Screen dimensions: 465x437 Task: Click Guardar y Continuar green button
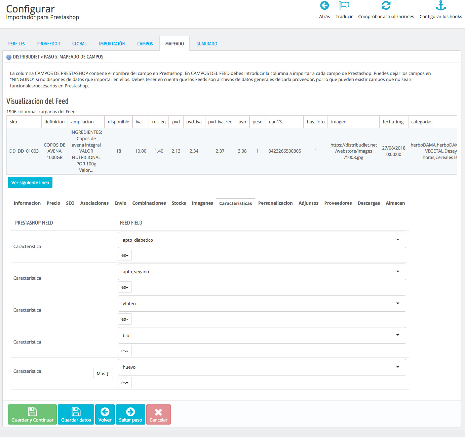click(32, 414)
